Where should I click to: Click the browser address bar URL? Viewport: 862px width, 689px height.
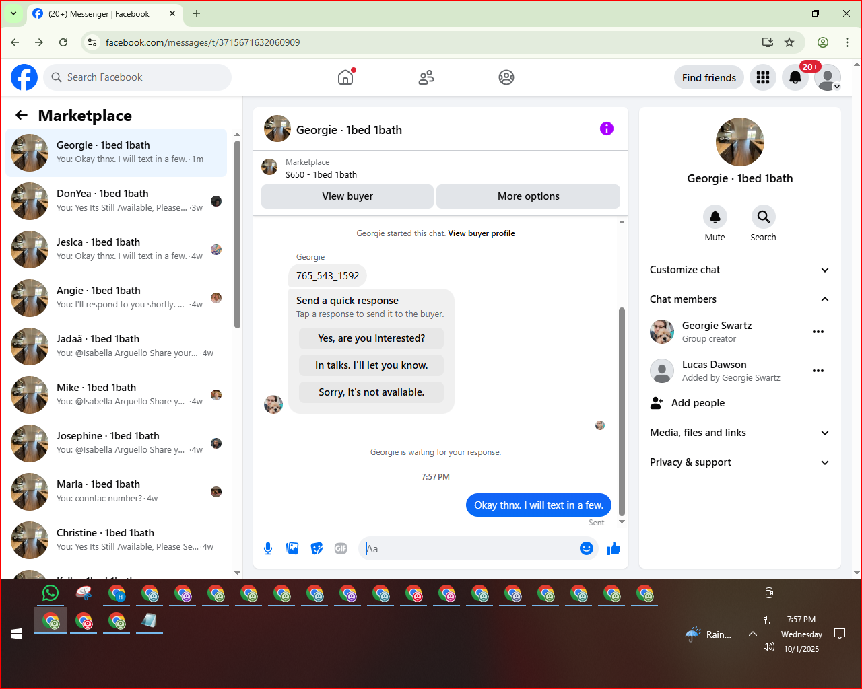[x=203, y=42]
